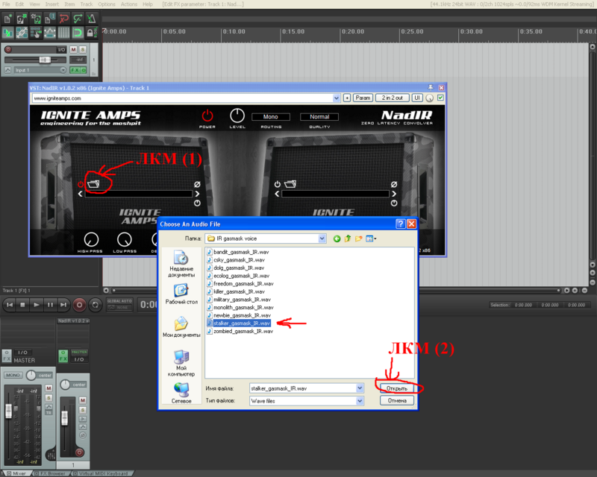Open the file type dropdown
The width and height of the screenshot is (597, 477).
tap(359, 400)
